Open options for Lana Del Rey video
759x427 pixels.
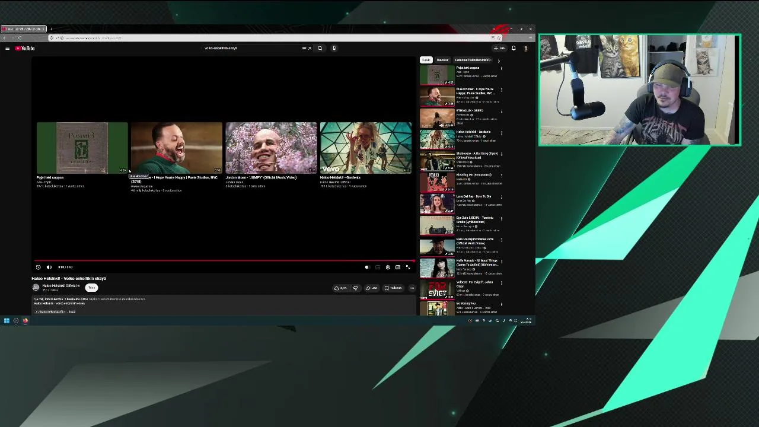(x=502, y=197)
